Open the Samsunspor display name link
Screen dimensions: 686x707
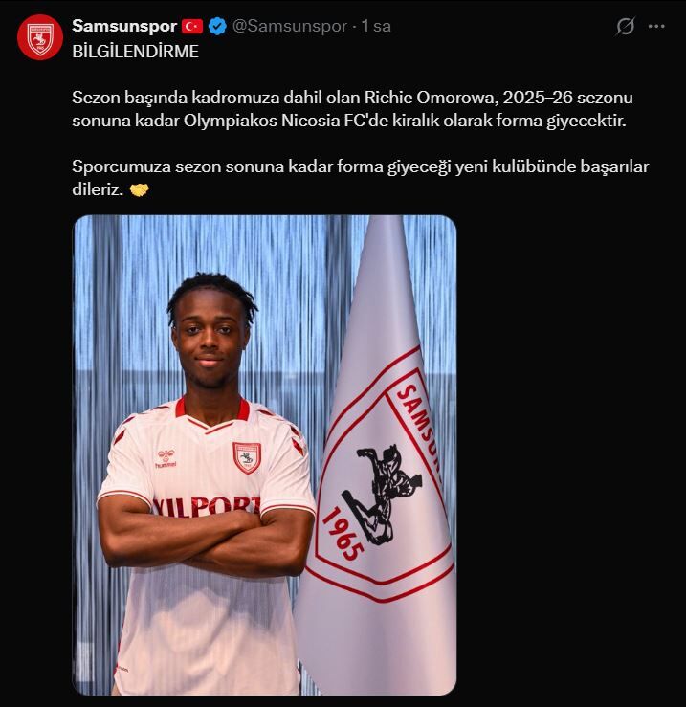click(124, 26)
